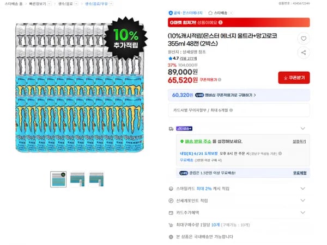Expand the 스타배송+ delivery section chevron
327x245 pixels.
pyautogui.click(x=303, y=128)
